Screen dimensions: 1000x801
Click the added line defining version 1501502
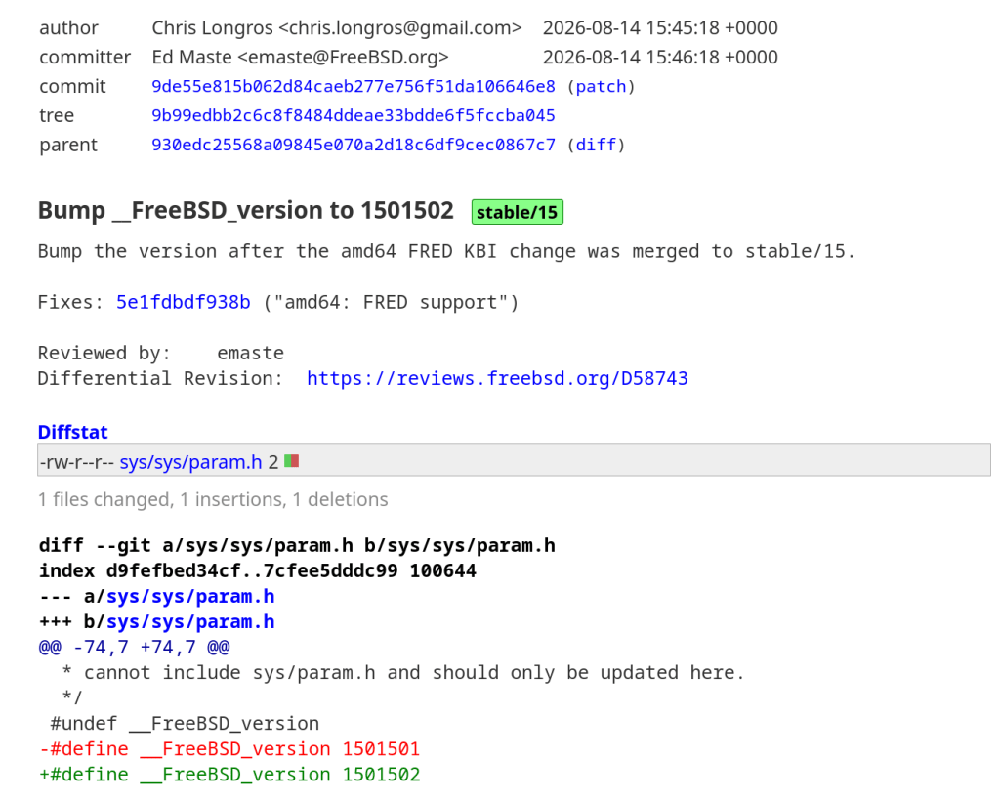click(229, 775)
